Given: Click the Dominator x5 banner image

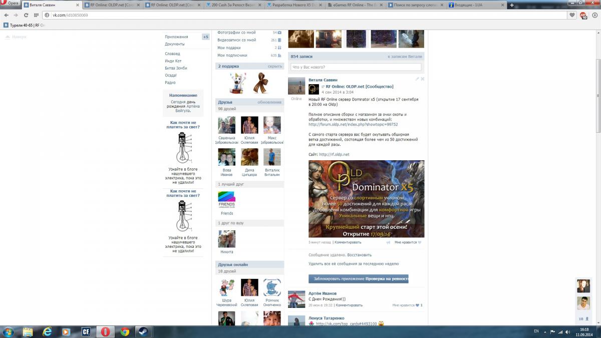Looking at the screenshot, I should [366, 199].
